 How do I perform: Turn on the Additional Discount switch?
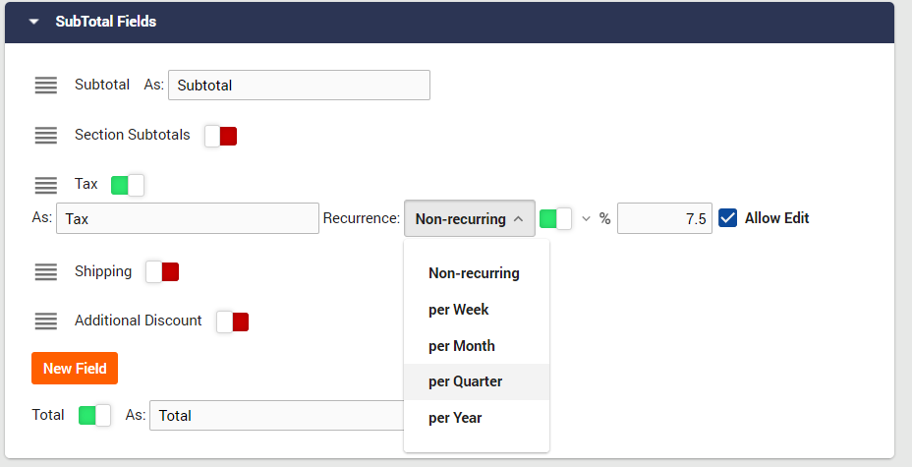pyautogui.click(x=233, y=321)
